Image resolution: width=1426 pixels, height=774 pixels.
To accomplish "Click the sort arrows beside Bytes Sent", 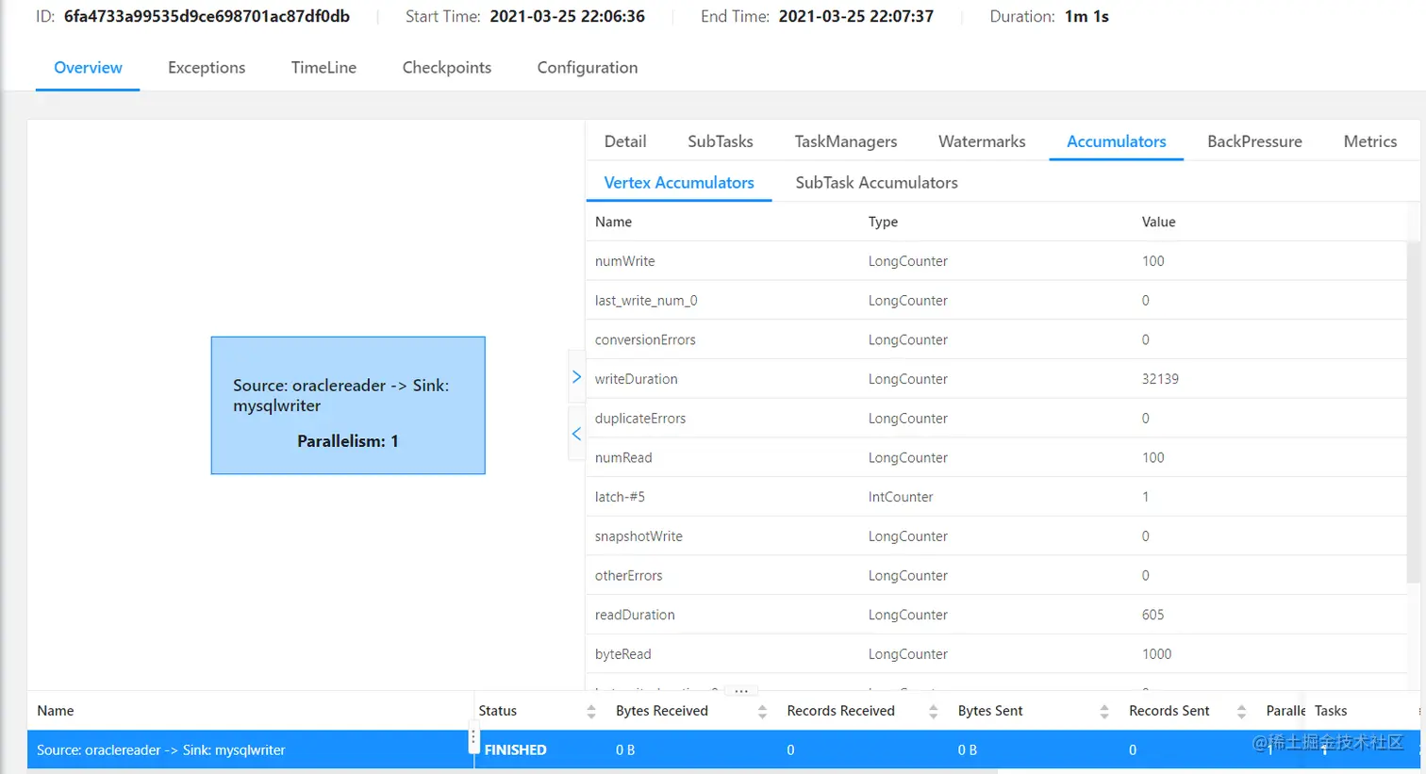I will (1104, 712).
